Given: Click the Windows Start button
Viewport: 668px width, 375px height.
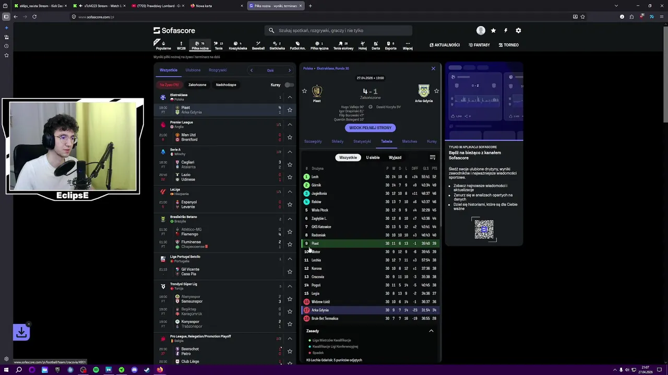Looking at the screenshot, I should click(6, 370).
